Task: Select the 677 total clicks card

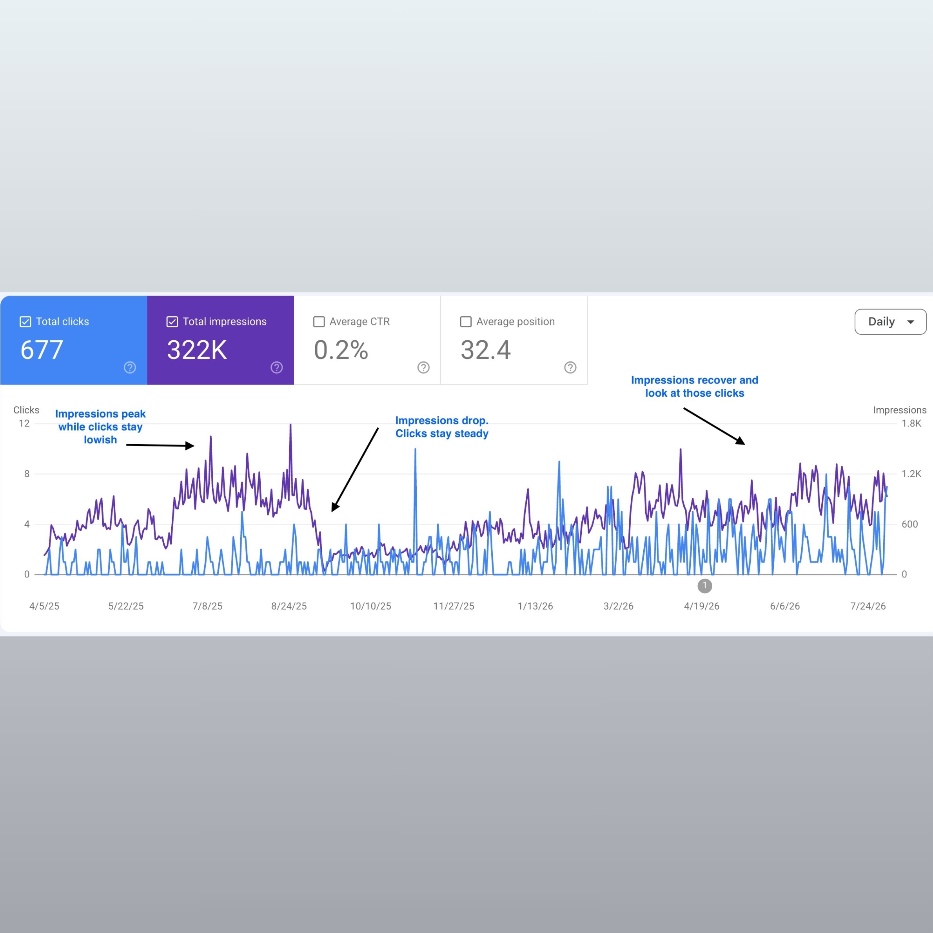Action: tap(73, 340)
